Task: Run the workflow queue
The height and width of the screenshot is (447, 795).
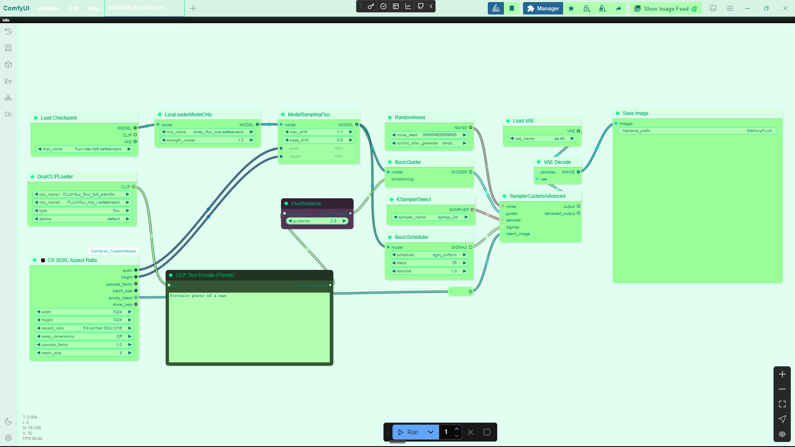Action: (x=408, y=432)
